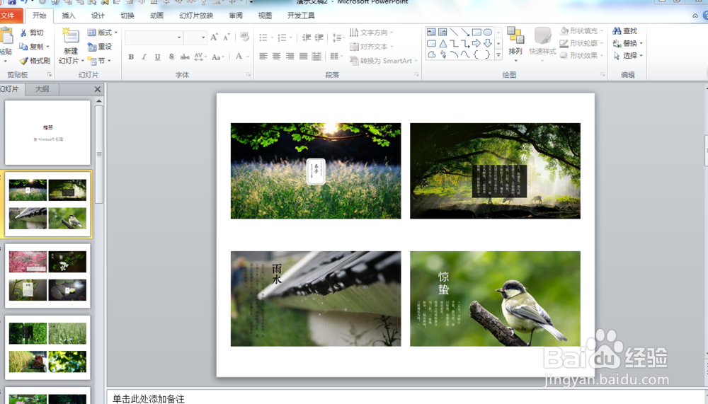
Task: Click the Cut (剪切) scissors icon
Action: pyautogui.click(x=23, y=33)
